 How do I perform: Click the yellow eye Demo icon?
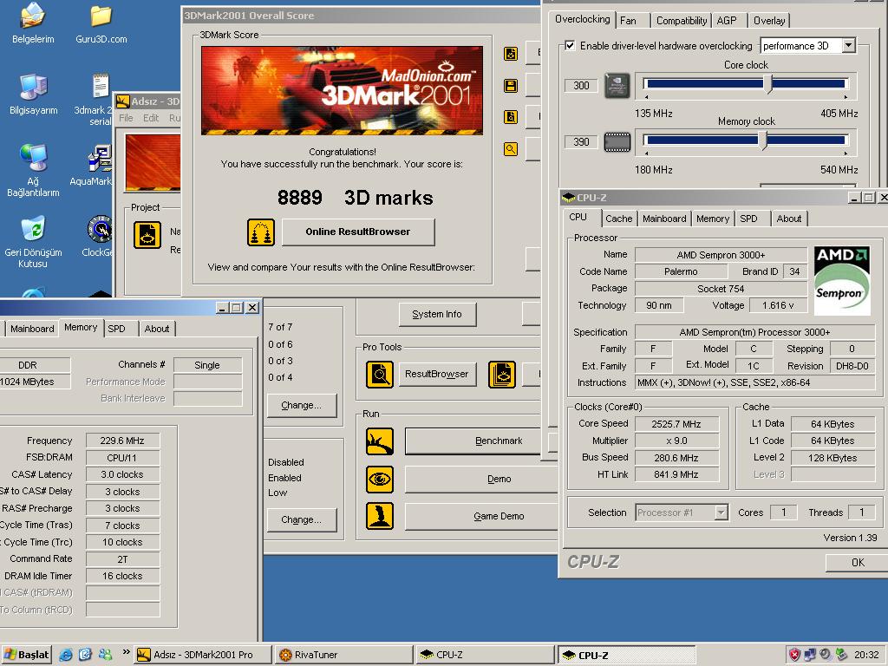click(380, 479)
